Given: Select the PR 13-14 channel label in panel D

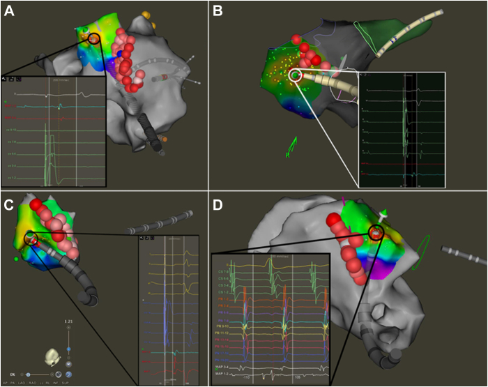Looking at the screenshot, I should [x=222, y=340].
